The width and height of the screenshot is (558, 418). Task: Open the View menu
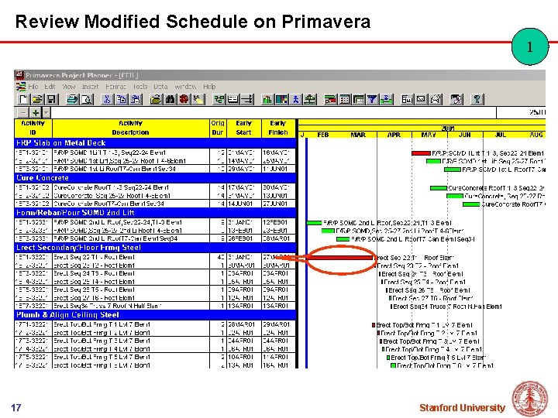[69, 87]
